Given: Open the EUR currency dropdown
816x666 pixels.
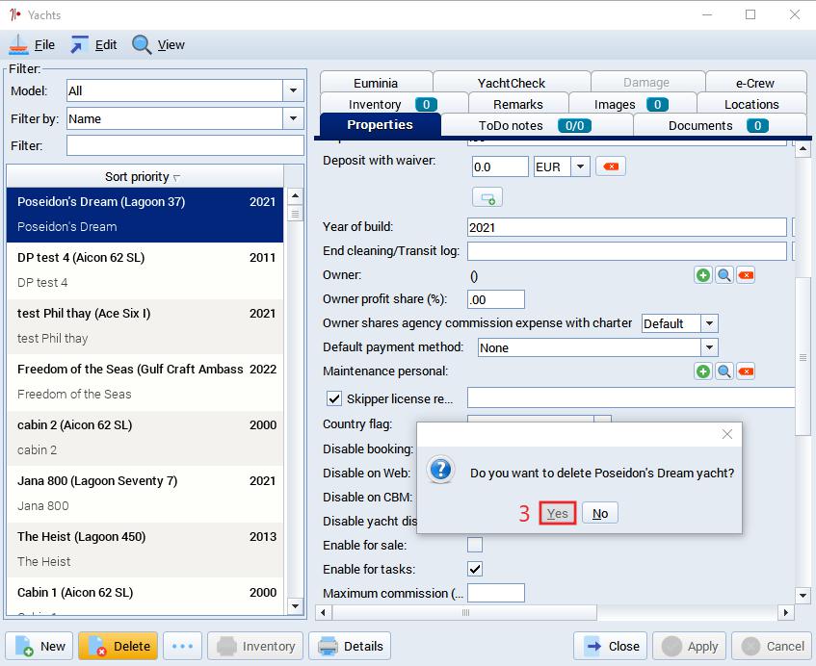Looking at the screenshot, I should 580,166.
